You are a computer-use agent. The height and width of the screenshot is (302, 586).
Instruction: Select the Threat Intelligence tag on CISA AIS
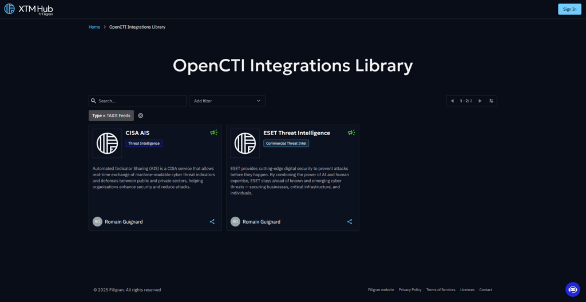(144, 144)
